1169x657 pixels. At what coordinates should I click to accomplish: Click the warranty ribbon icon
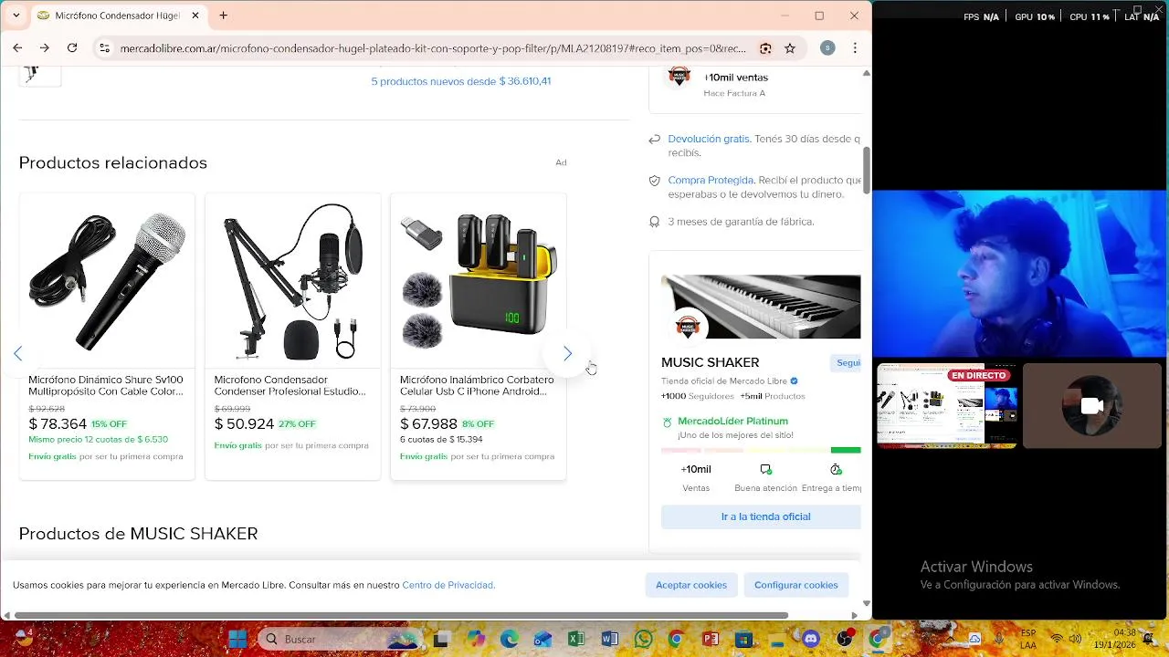click(654, 222)
